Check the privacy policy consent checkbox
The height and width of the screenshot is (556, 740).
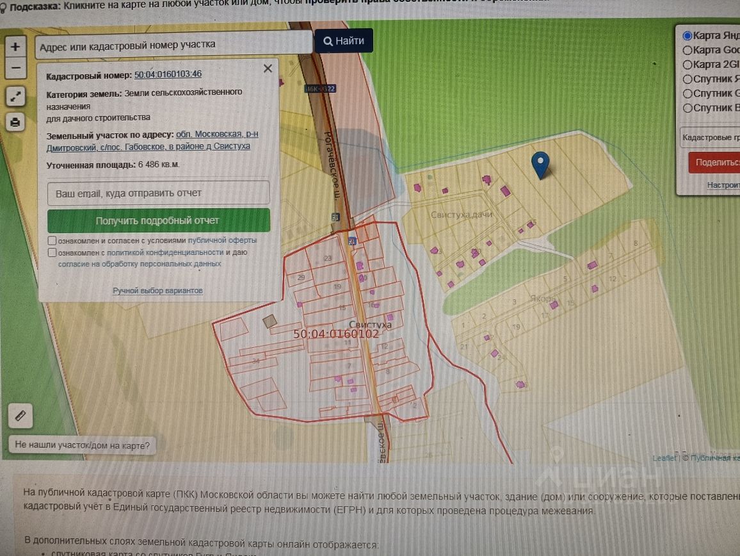click(x=52, y=252)
